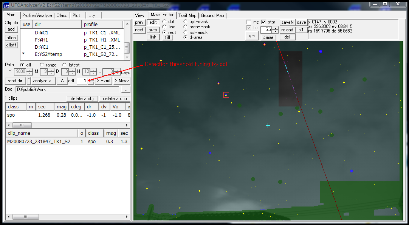Screen dimensions: 409x225
Task: Select clip M20080723_231847_TK1_S2 in list
Action: point(39,142)
